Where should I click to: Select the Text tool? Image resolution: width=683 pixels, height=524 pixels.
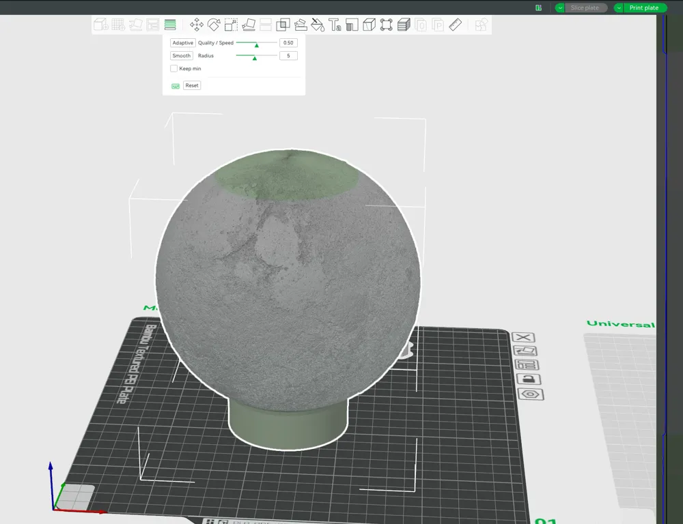pyautogui.click(x=334, y=25)
